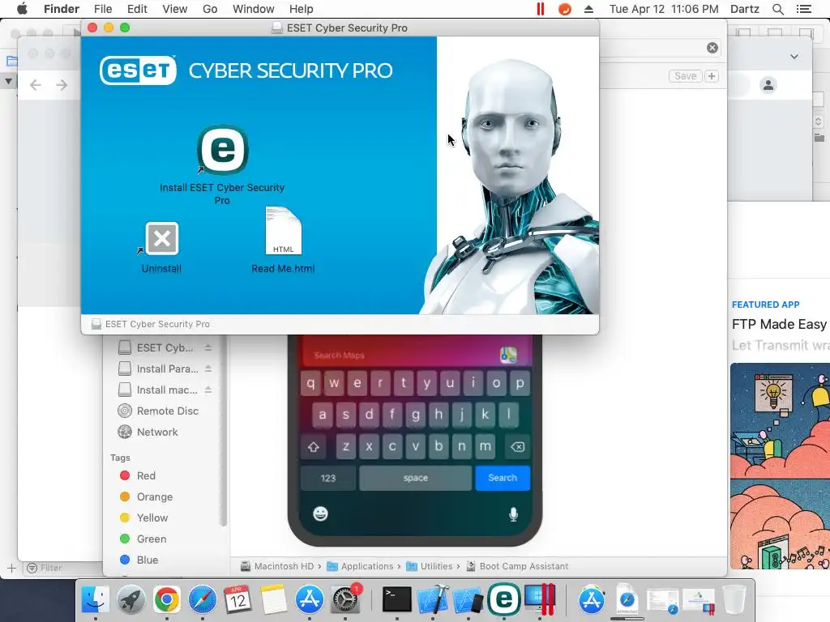Image resolution: width=830 pixels, height=622 pixels.
Task: Click the plus button beside Save
Action: point(712,76)
